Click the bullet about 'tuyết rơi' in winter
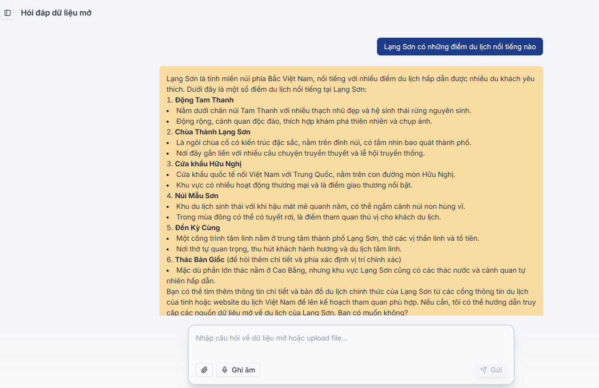599x388 pixels. pos(308,217)
